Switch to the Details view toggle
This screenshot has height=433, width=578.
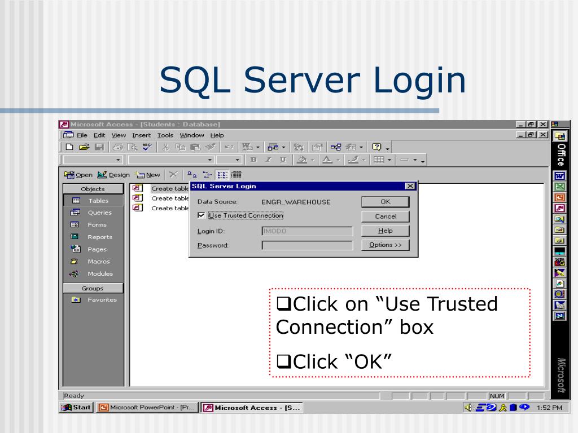pyautogui.click(x=237, y=175)
